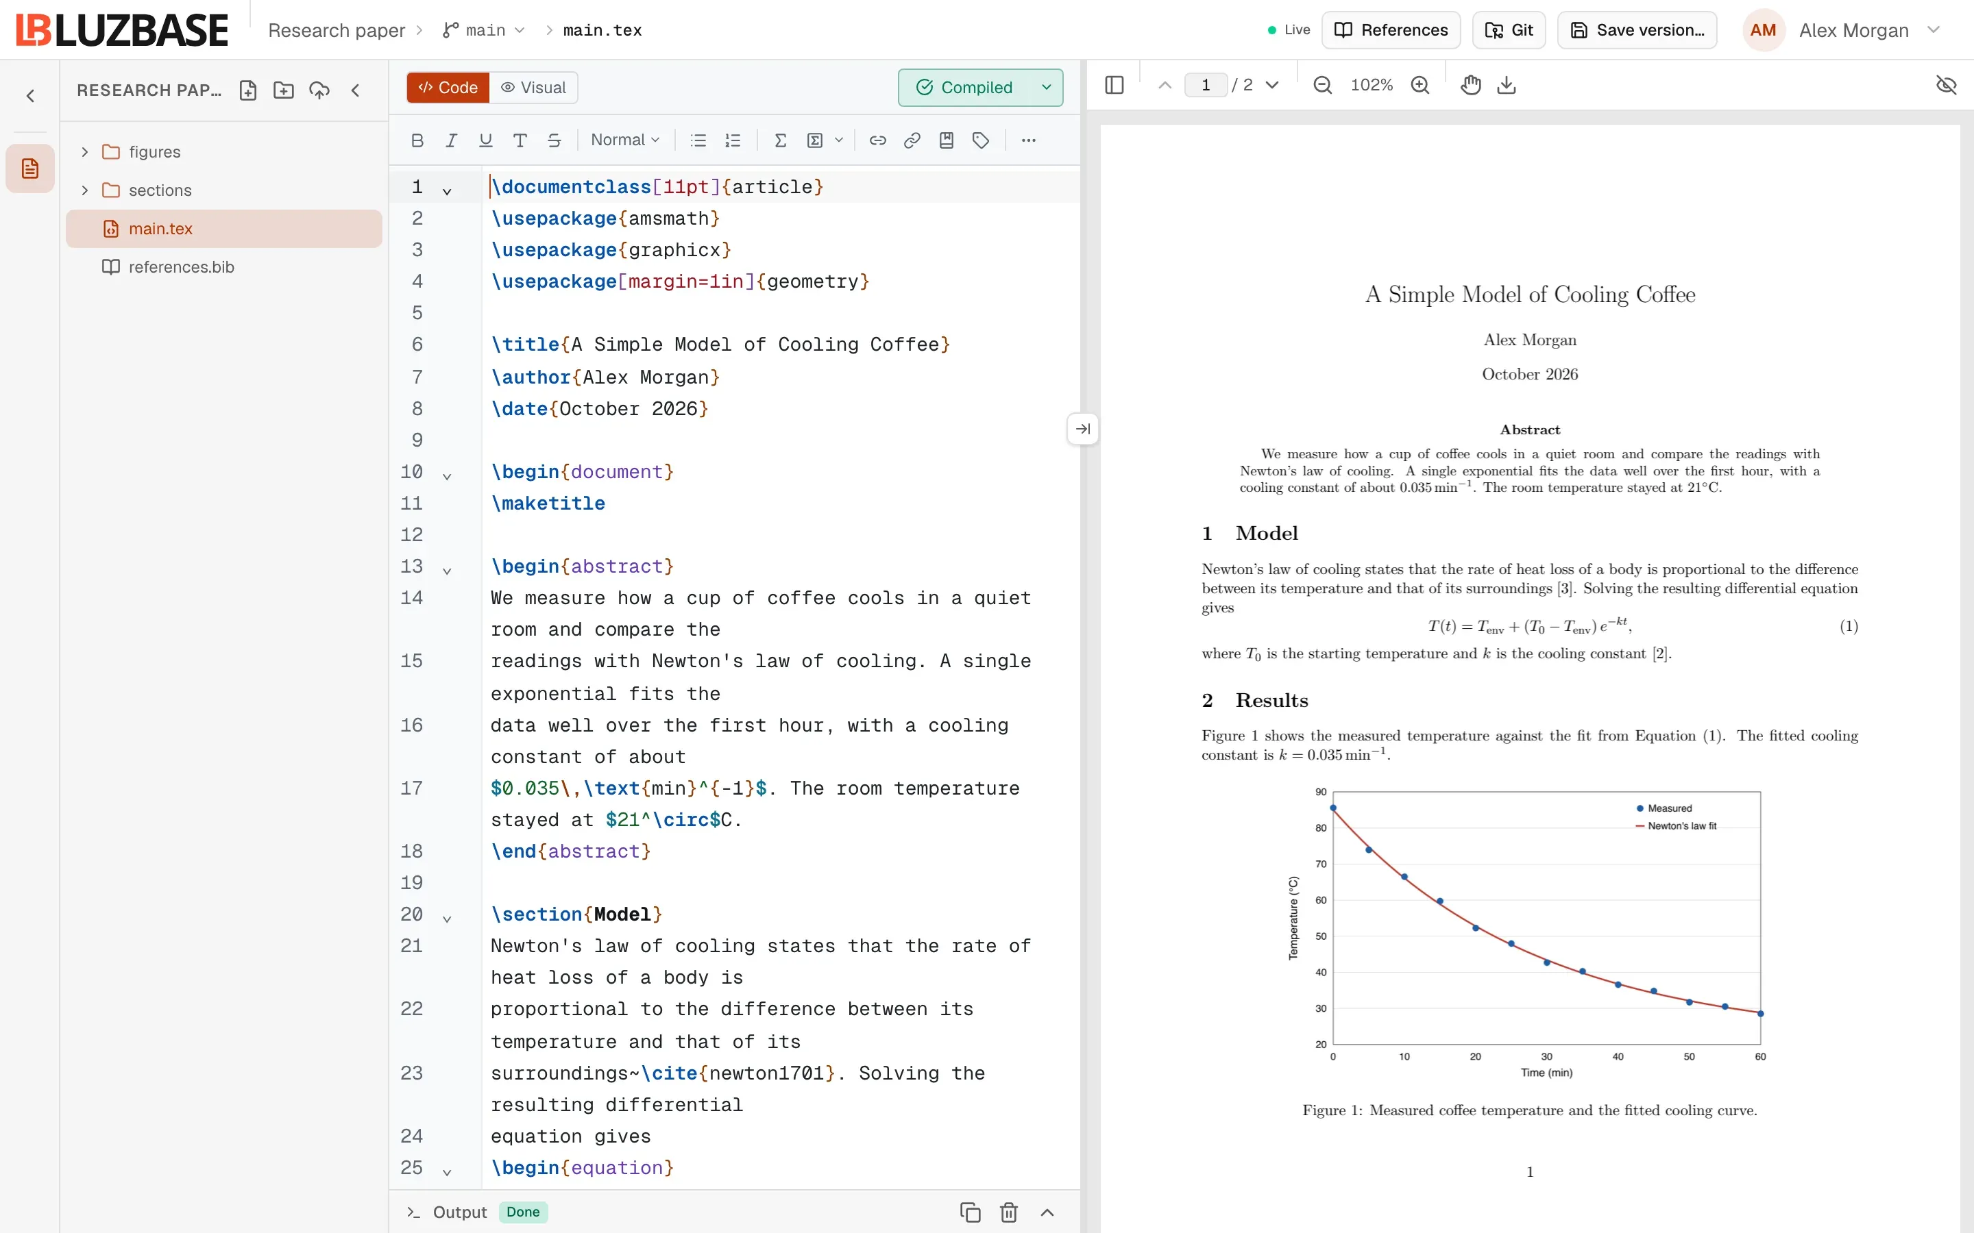Insert a numbered list

(733, 140)
